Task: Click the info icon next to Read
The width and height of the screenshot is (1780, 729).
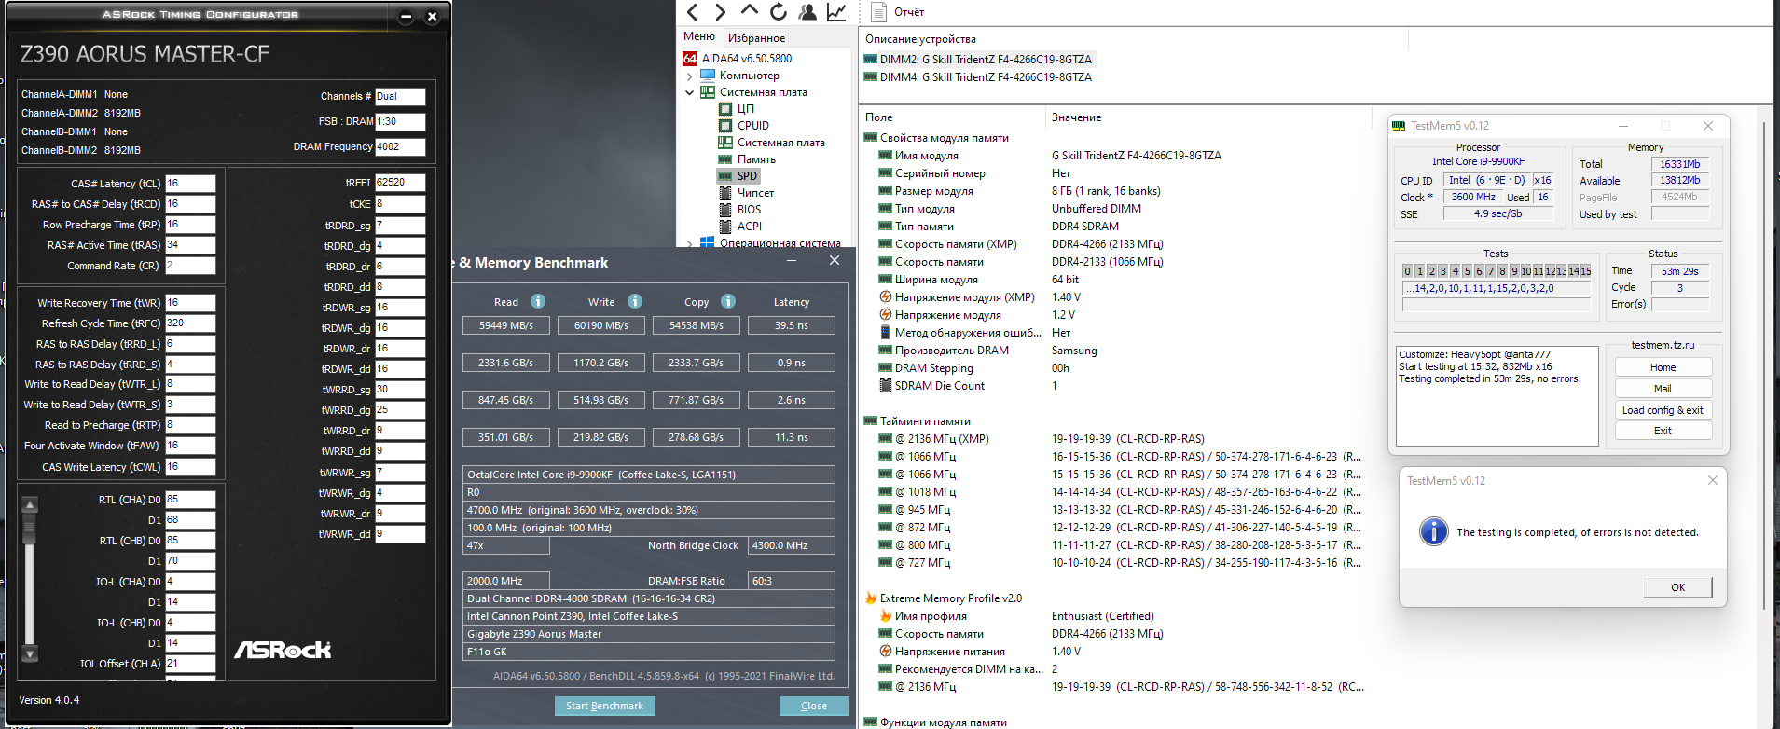Action: coord(538,301)
